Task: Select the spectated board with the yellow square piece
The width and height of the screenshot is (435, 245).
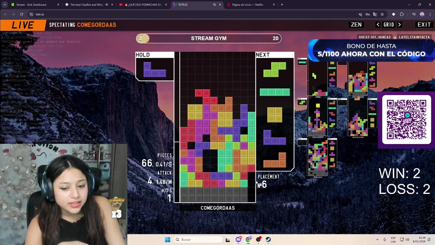Action: pyautogui.click(x=317, y=118)
